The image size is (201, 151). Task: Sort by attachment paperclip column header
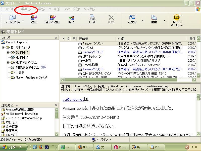(68, 39)
